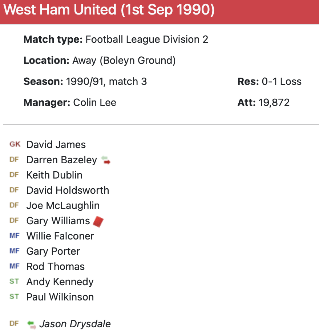
Task: Click substitute Jason Drysdale's name
Action: pos(75,324)
